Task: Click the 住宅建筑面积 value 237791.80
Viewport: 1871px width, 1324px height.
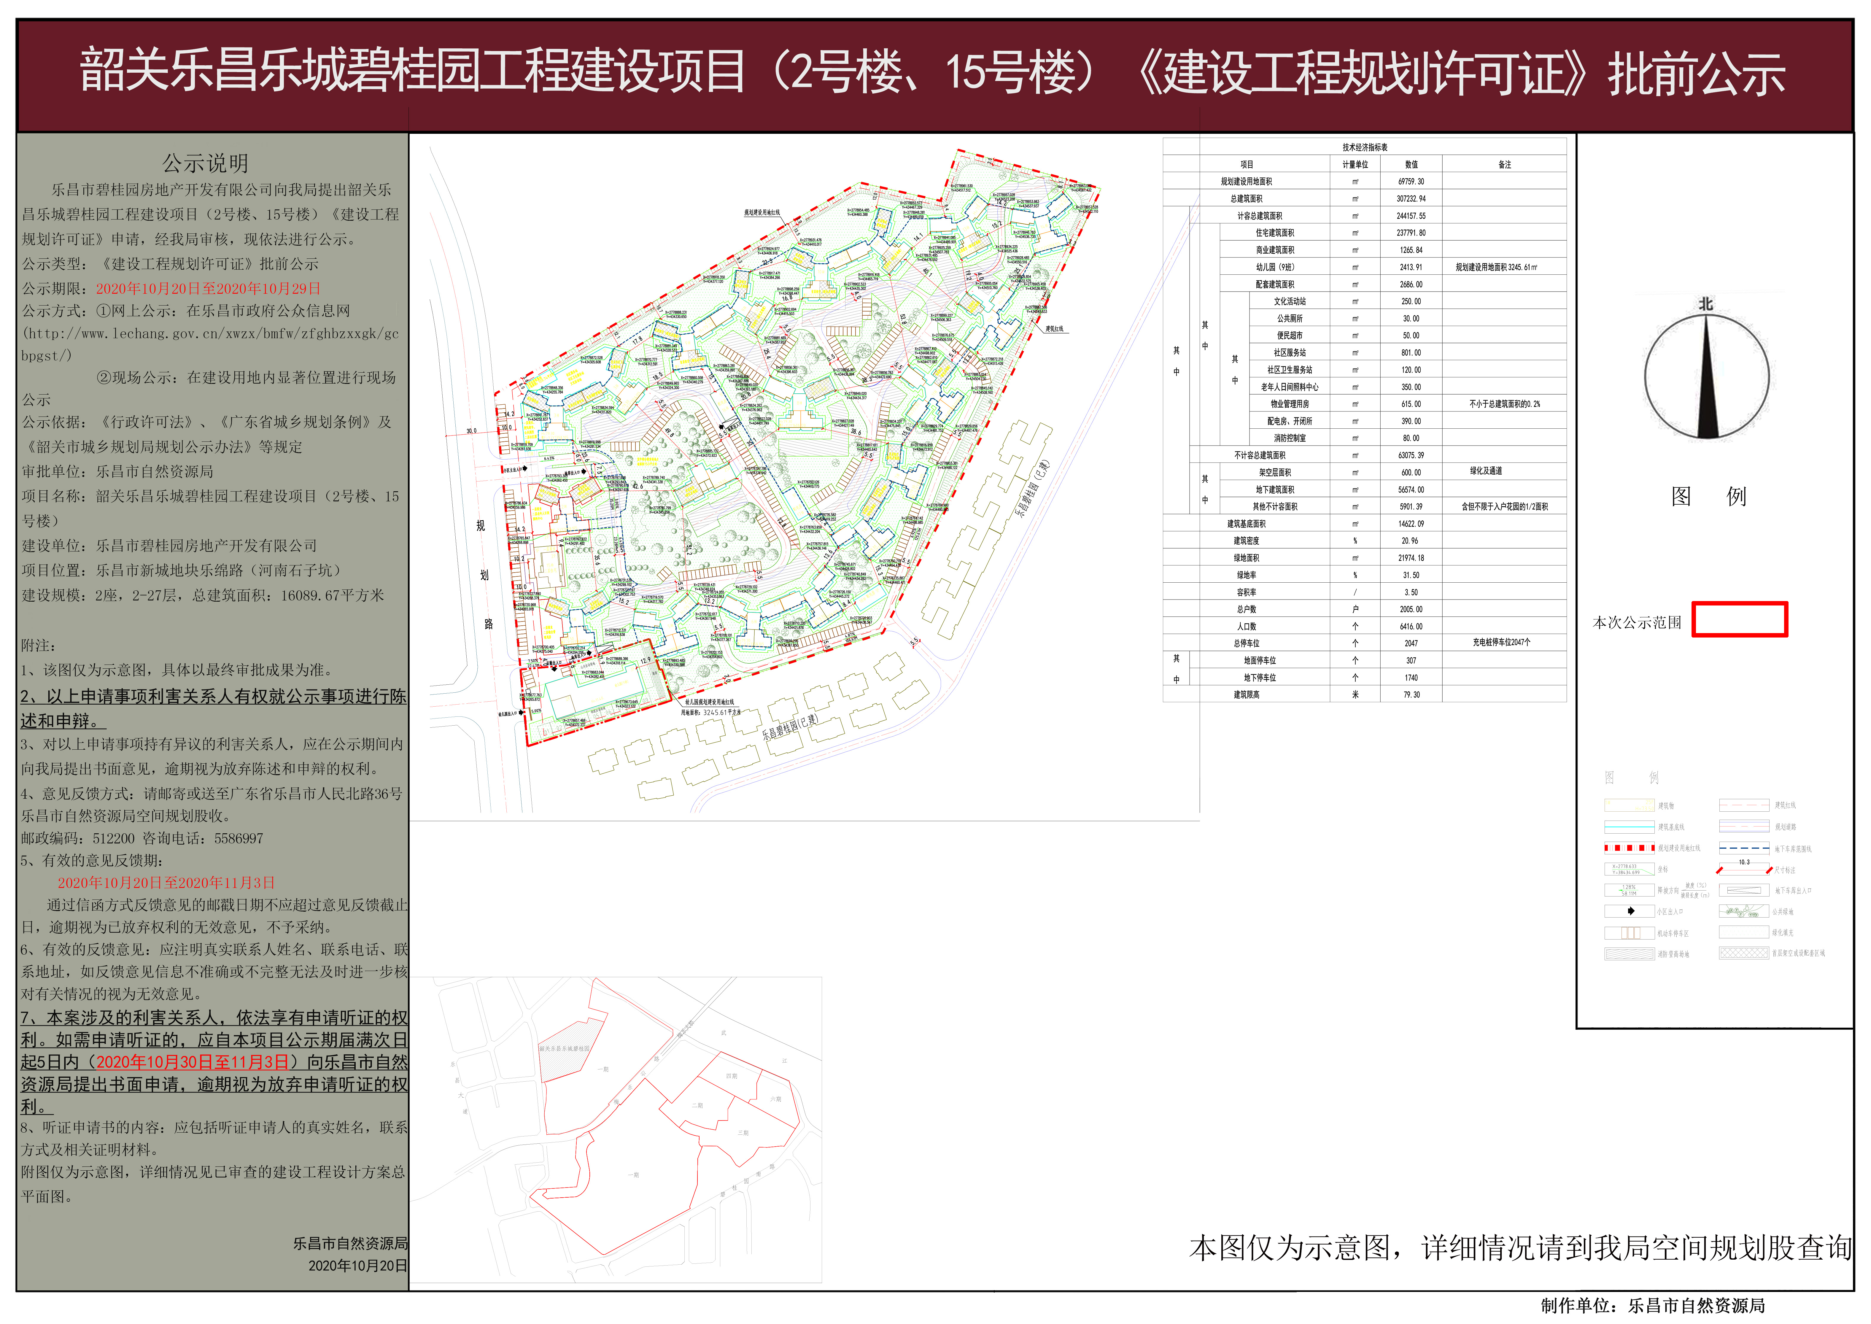Action: pos(1411,233)
